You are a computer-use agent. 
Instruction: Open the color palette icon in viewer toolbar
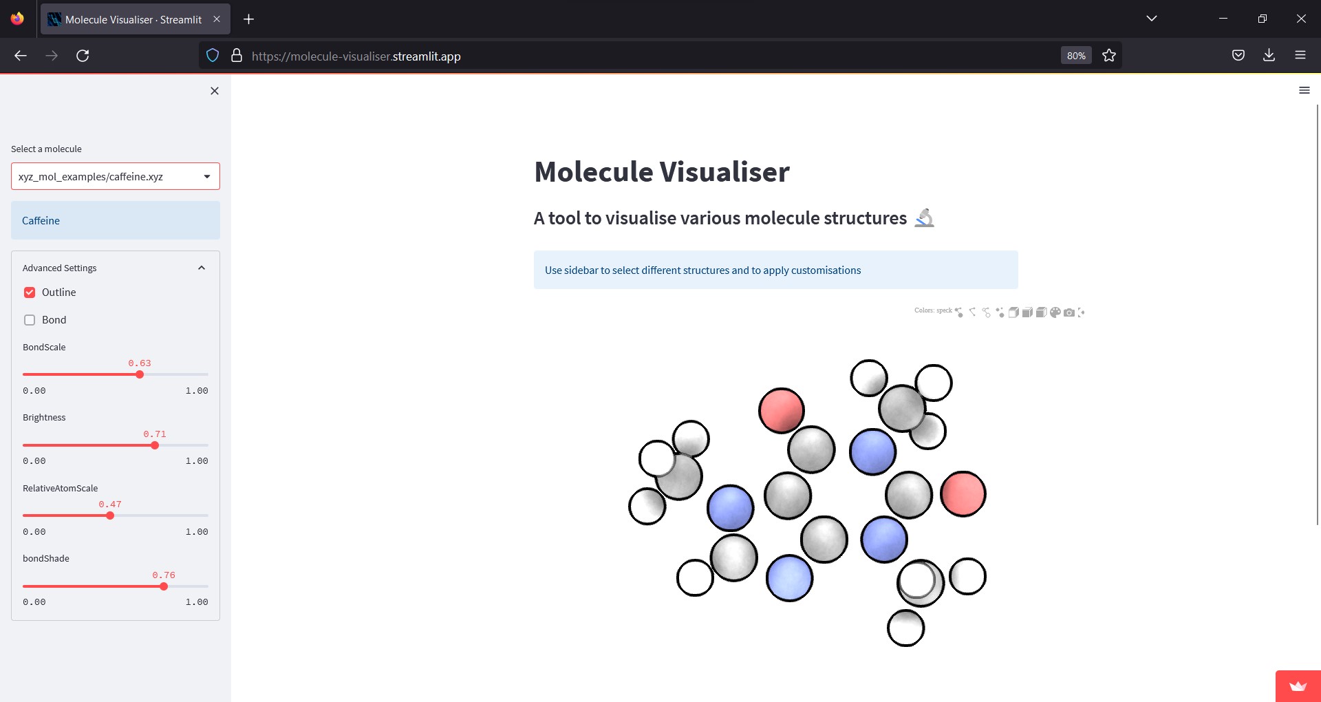coord(1055,312)
